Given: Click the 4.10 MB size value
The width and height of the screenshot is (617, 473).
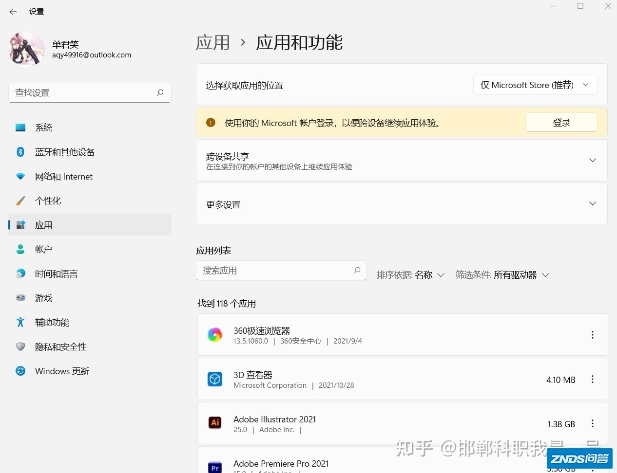Looking at the screenshot, I should click(x=561, y=380).
